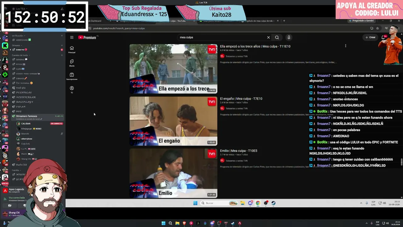Bookmark this page with the star icon
The image size is (403, 227).
click(x=377, y=28)
